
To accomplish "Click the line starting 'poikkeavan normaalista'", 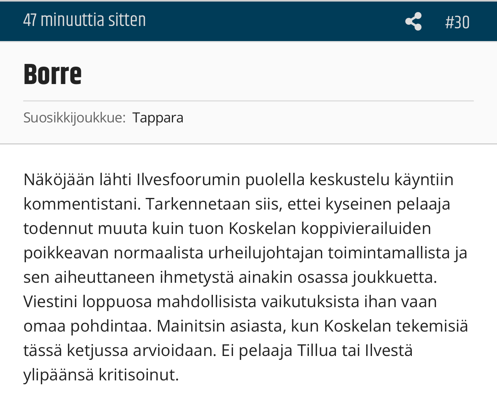I will (245, 253).
